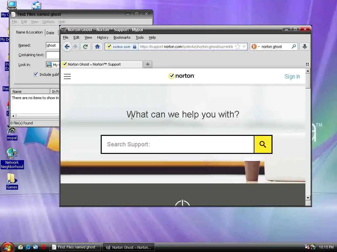
Task: Click the Norton logo on the page
Action: [182, 76]
